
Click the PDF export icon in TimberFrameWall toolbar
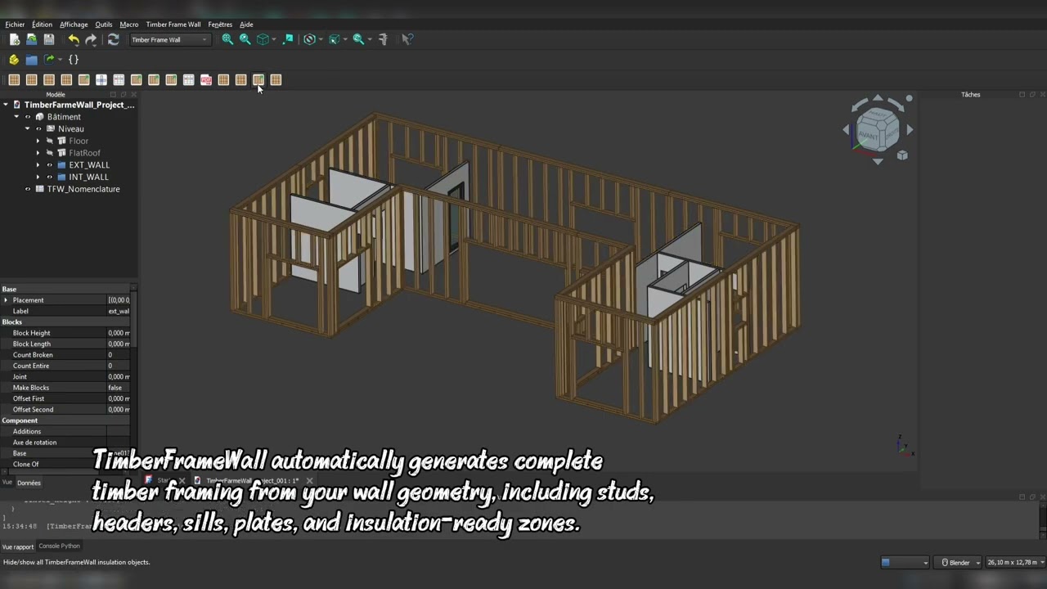click(206, 80)
